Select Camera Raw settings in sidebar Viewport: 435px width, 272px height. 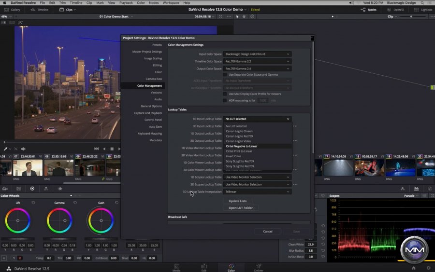[154, 79]
